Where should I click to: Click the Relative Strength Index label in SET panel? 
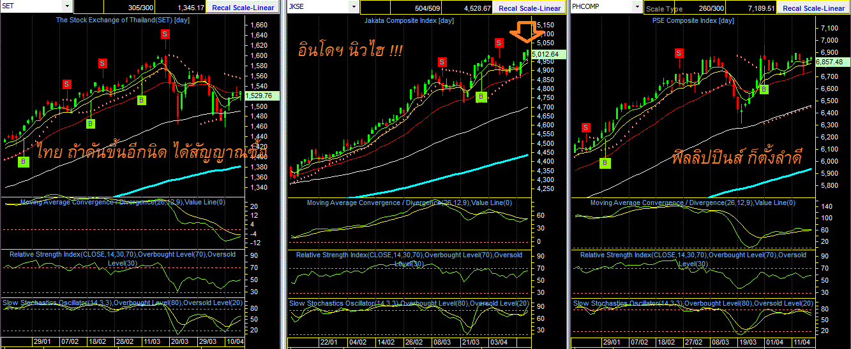click(x=122, y=259)
